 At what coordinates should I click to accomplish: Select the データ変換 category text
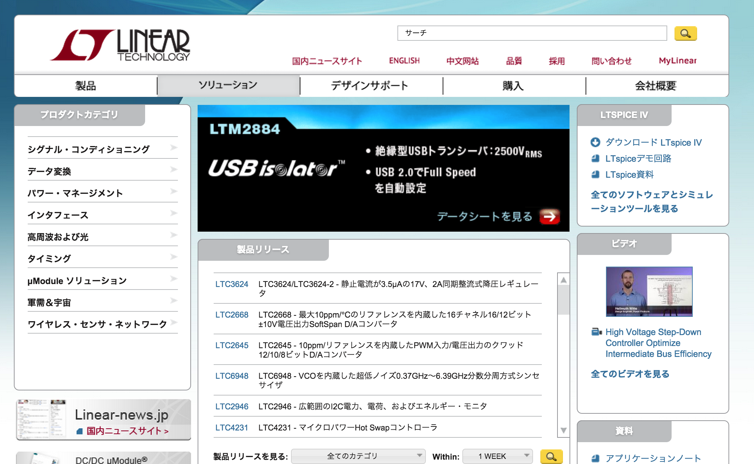(x=49, y=171)
